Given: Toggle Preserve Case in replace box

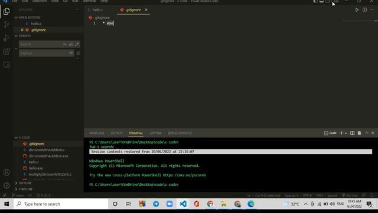Looking at the screenshot, I should 71,53.
